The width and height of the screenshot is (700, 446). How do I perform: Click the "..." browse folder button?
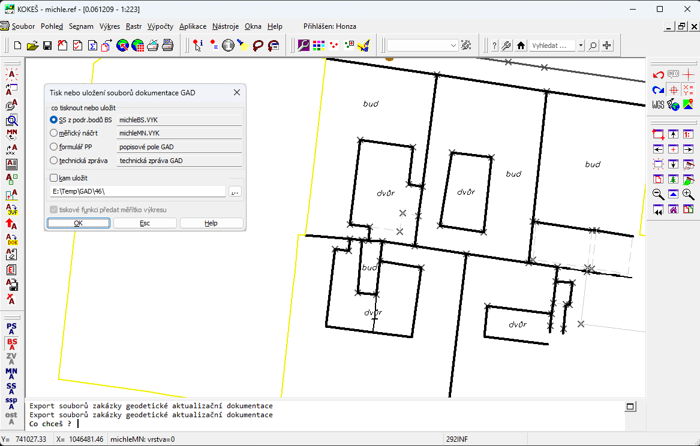tap(235, 191)
